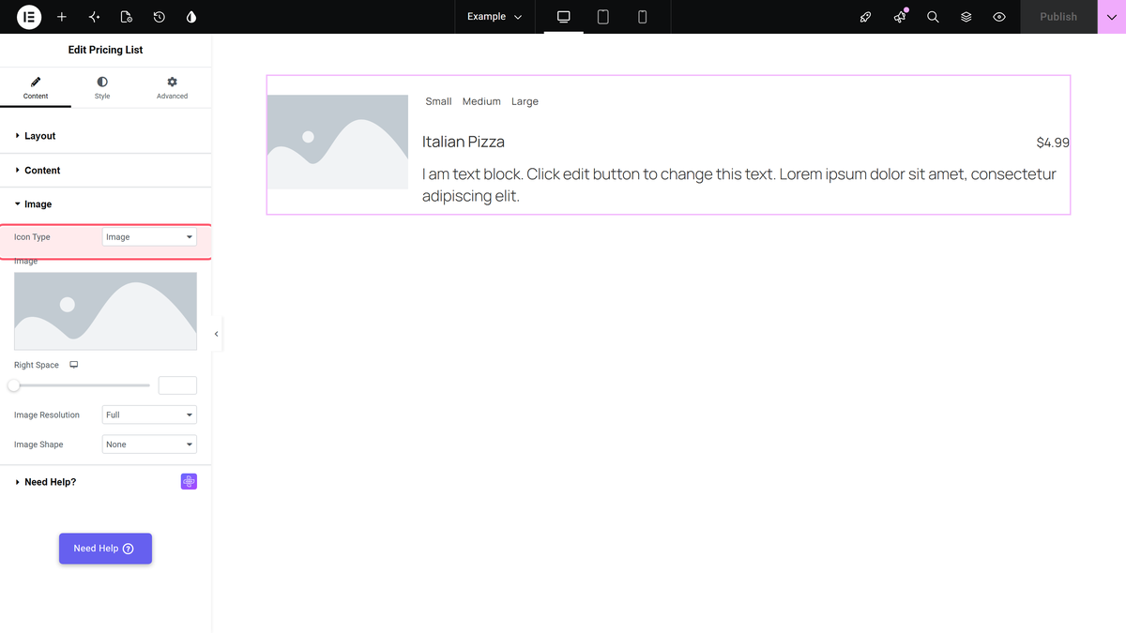Switch to the Style tab

pyautogui.click(x=102, y=88)
